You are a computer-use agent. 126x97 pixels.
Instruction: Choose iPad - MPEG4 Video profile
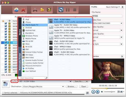point(70,48)
